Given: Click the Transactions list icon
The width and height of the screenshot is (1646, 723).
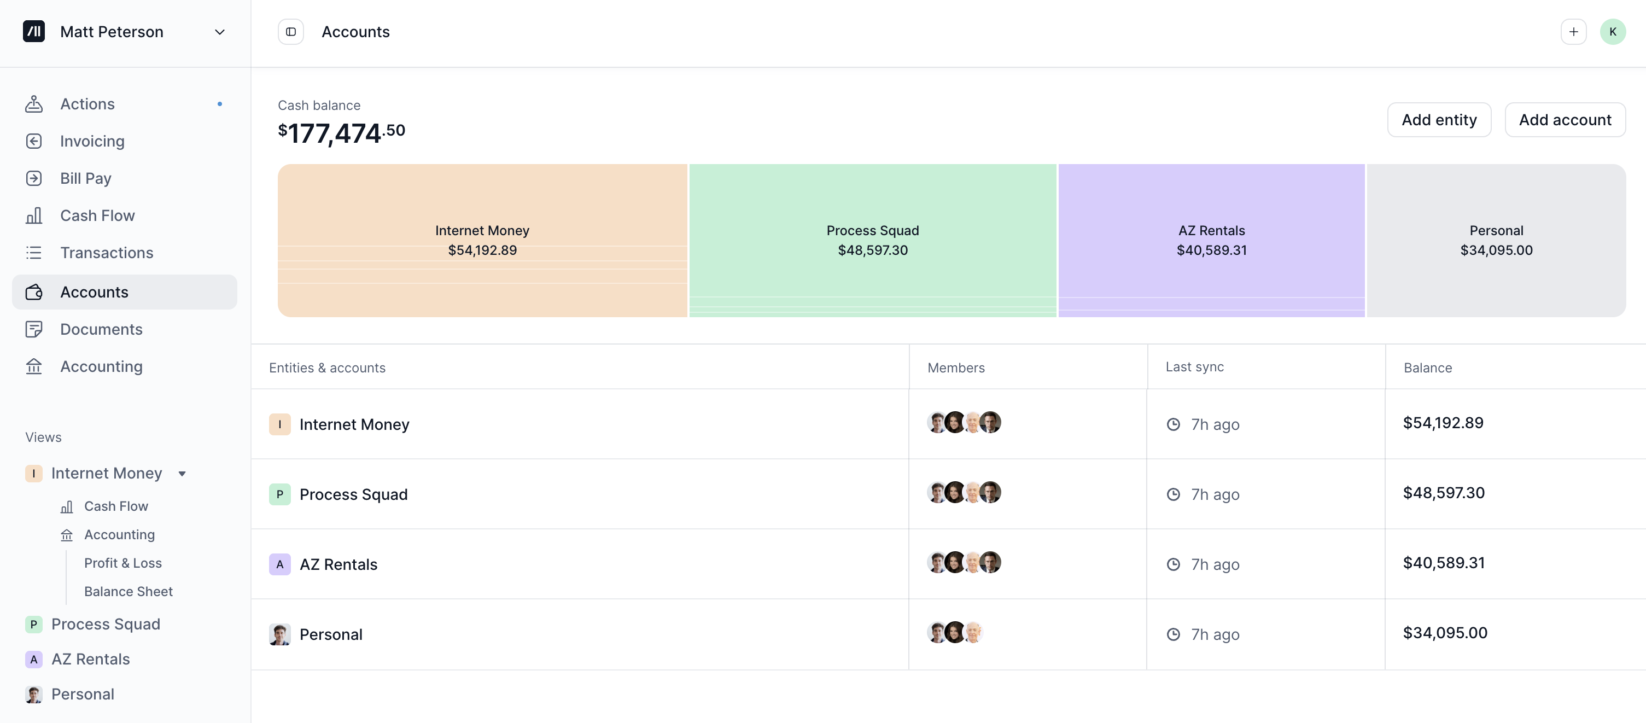Looking at the screenshot, I should click(x=34, y=253).
